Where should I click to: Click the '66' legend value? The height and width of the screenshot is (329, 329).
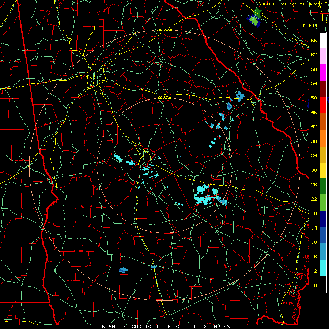(x=314, y=40)
